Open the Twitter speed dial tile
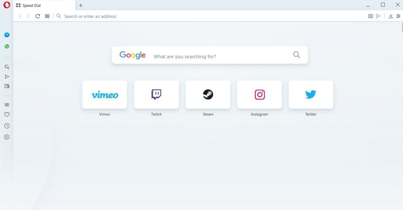Viewport: 403px width, 210px height. tap(311, 94)
